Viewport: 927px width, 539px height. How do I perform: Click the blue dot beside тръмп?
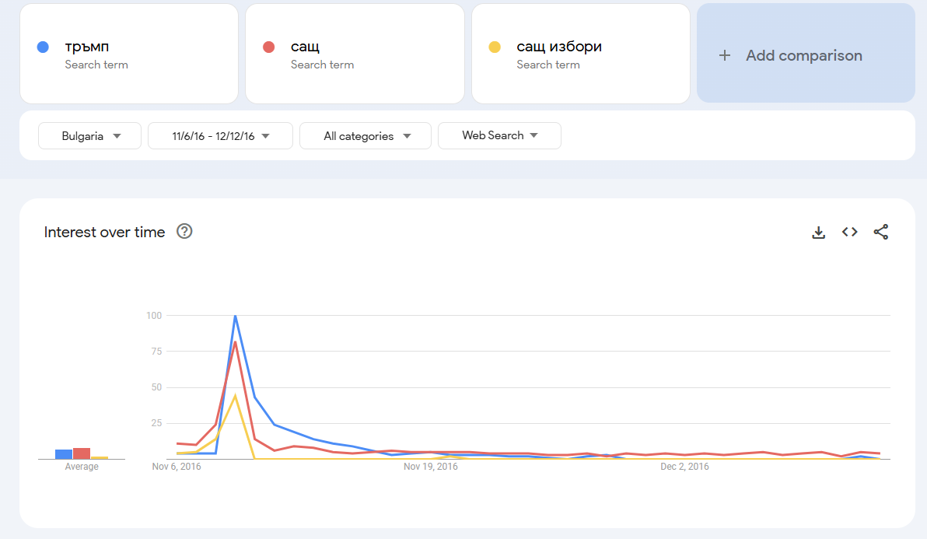44,47
